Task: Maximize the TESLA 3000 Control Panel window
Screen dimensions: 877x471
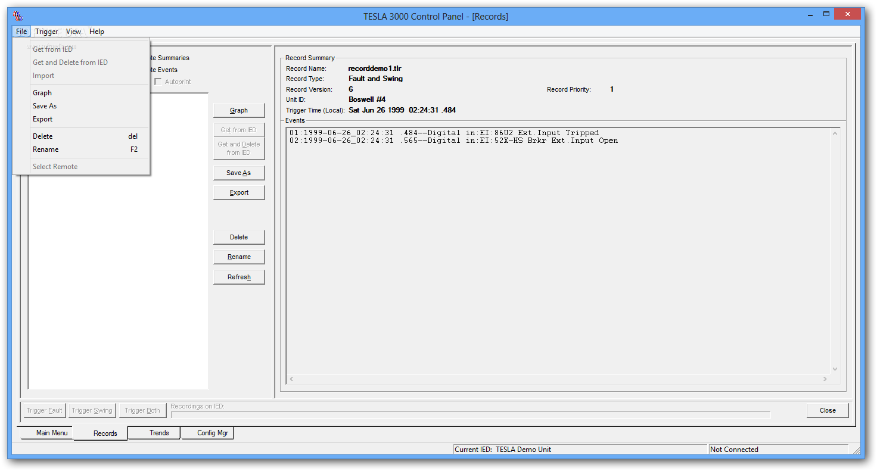Action: [x=826, y=14]
